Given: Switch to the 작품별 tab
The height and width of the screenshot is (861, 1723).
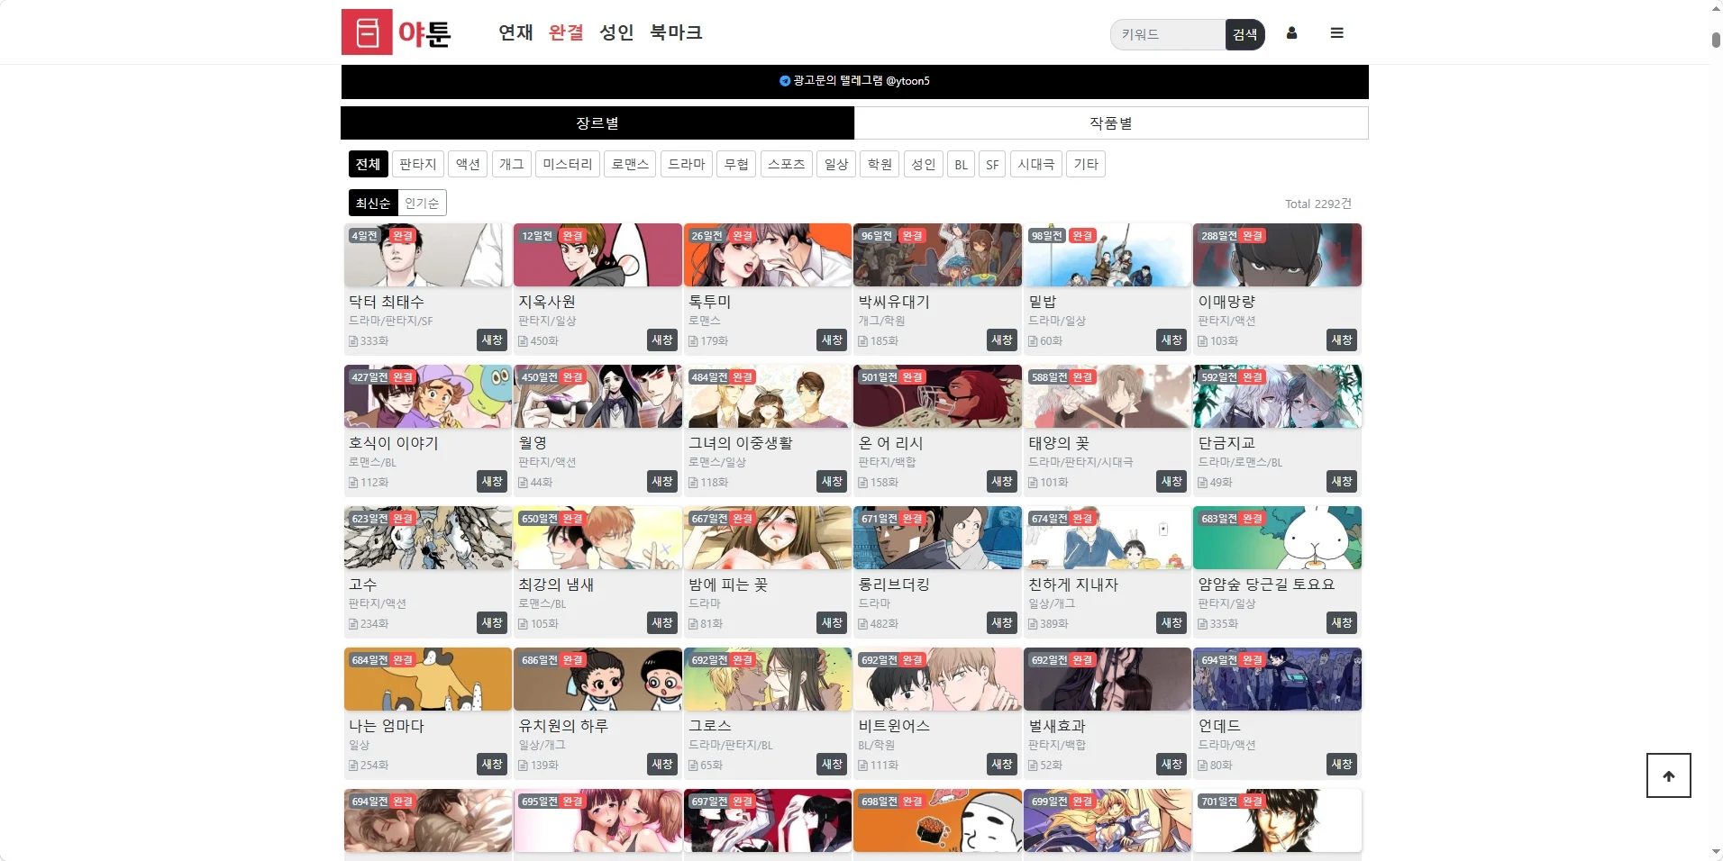Looking at the screenshot, I should (x=1111, y=123).
